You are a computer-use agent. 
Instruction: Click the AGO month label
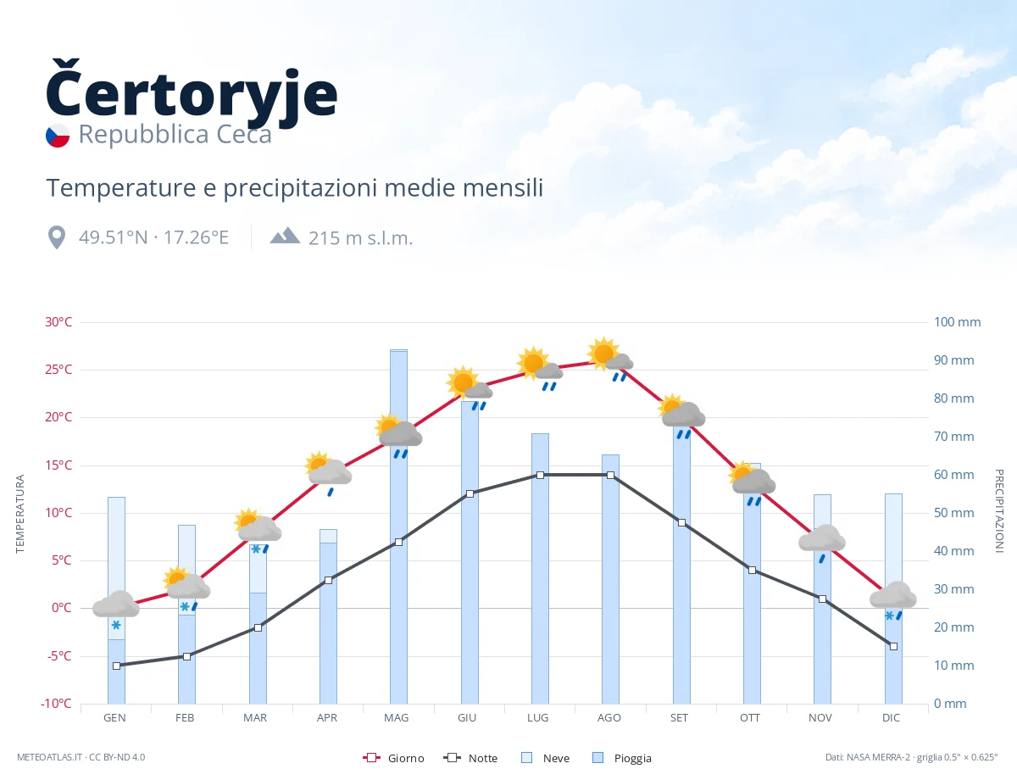(609, 718)
